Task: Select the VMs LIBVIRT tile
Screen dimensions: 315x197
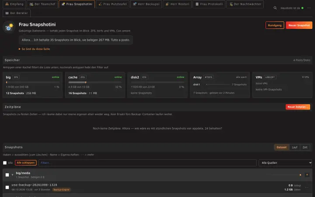Action: click(282, 85)
